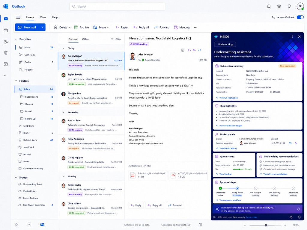This screenshot has width=307, height=230.
Task: Collapse the Monday message group
Action: [64, 176]
